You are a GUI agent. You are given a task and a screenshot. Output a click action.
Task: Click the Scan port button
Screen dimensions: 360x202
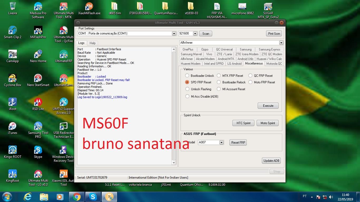coord(206,33)
